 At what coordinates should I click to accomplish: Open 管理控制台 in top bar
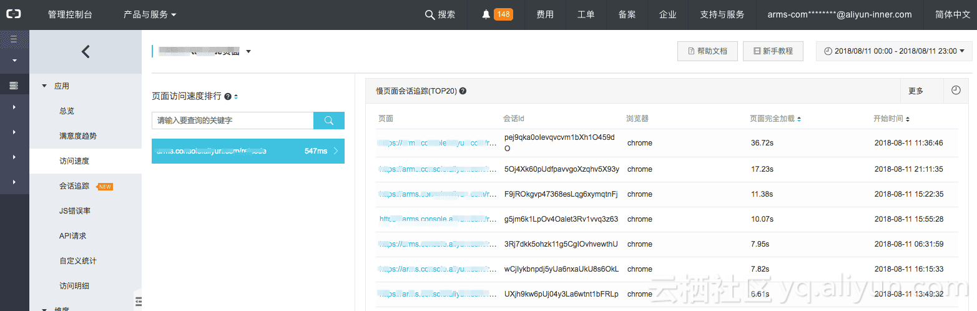coord(70,14)
